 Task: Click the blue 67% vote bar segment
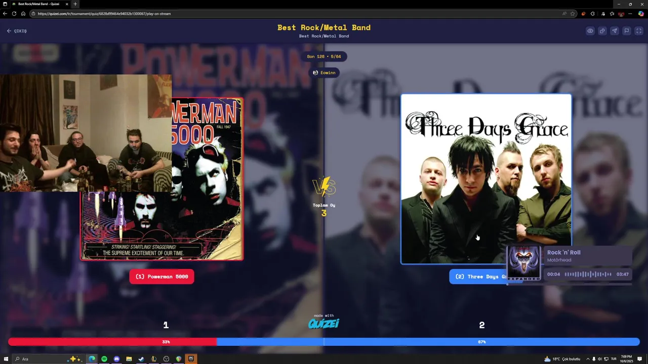428,342
